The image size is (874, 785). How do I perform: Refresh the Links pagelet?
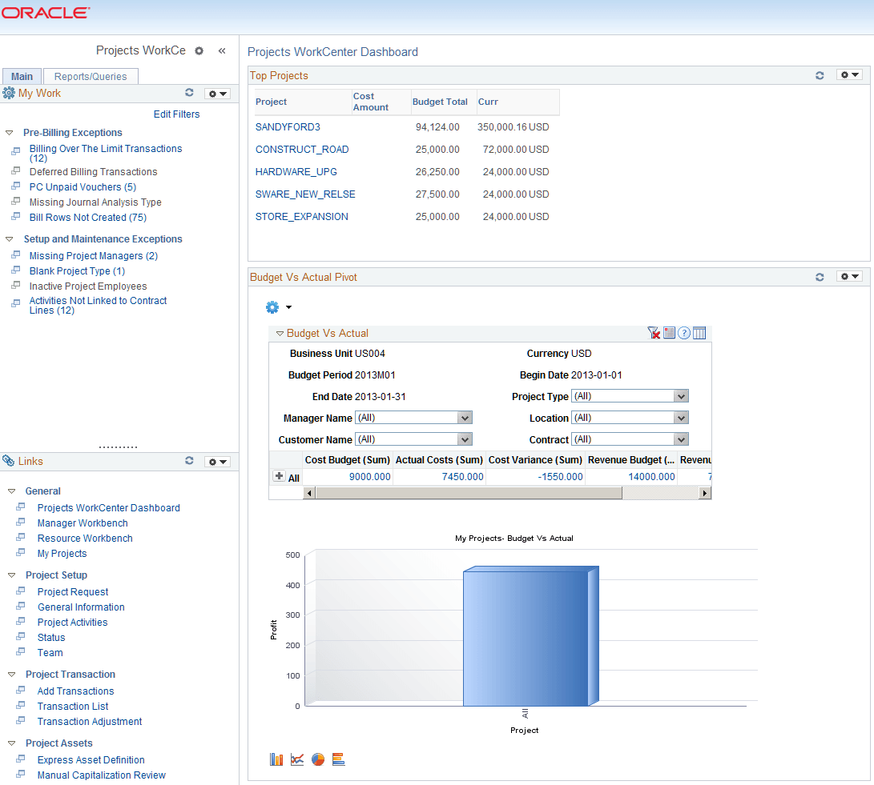point(189,461)
